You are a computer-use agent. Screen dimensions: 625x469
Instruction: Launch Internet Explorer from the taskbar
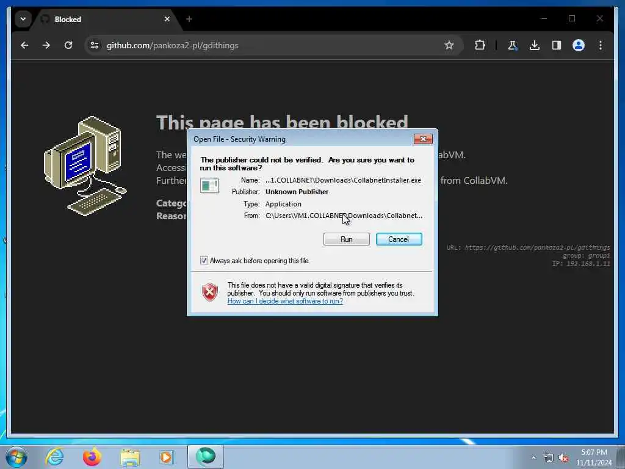[54, 457]
